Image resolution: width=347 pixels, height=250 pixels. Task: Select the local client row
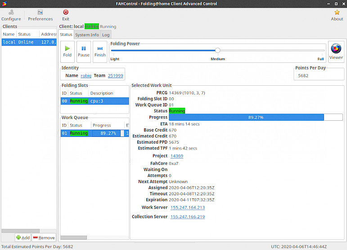tap(29, 42)
